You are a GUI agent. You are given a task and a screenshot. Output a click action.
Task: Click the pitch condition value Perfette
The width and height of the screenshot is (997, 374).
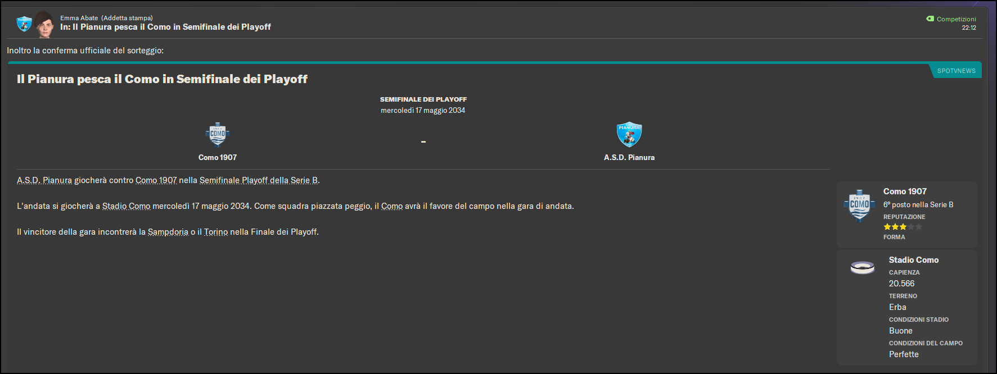(904, 354)
